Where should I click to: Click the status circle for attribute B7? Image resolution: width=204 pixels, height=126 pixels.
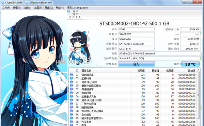(x=71, y=104)
